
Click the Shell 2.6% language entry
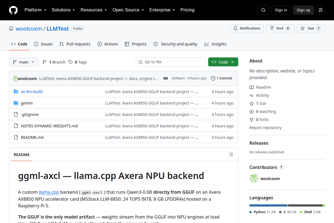tap(310, 212)
